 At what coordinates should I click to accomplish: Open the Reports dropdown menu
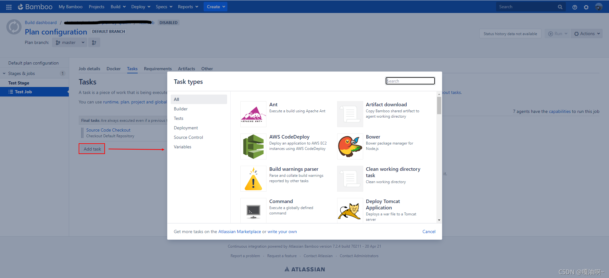tap(188, 7)
